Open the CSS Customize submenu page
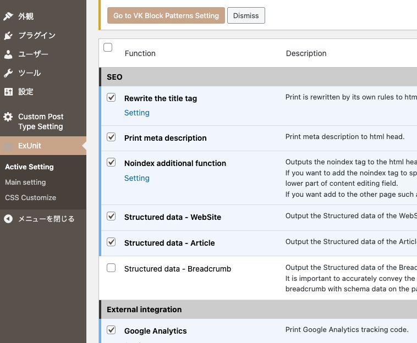 click(x=31, y=198)
